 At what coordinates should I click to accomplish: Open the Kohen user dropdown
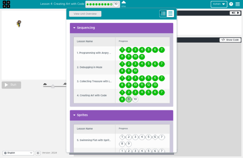(x=219, y=4)
